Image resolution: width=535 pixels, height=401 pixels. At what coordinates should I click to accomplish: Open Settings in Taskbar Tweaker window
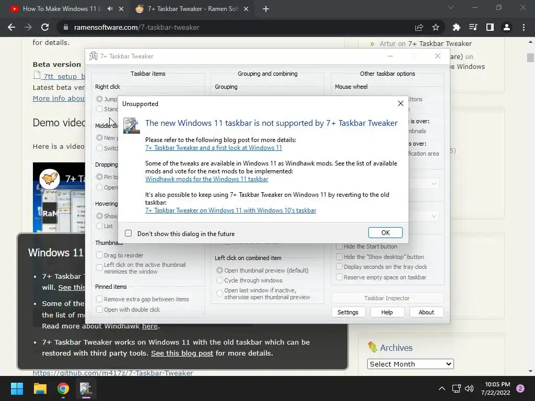point(348,312)
